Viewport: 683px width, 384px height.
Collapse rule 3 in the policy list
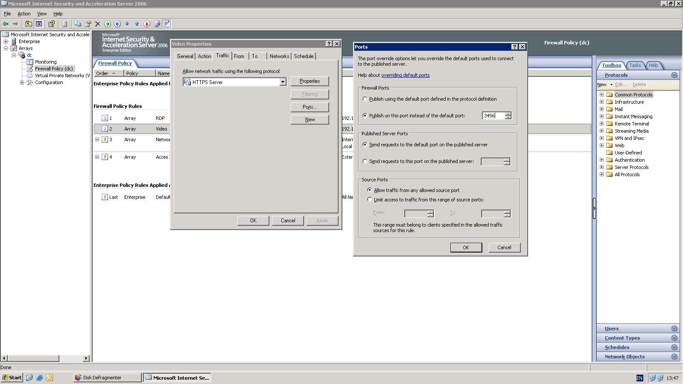point(97,140)
